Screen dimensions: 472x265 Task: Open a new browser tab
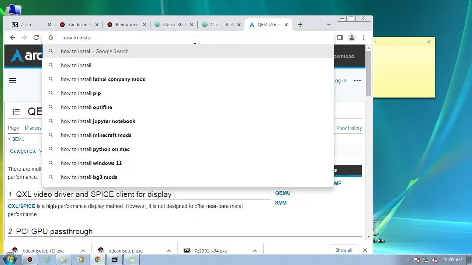pos(300,25)
